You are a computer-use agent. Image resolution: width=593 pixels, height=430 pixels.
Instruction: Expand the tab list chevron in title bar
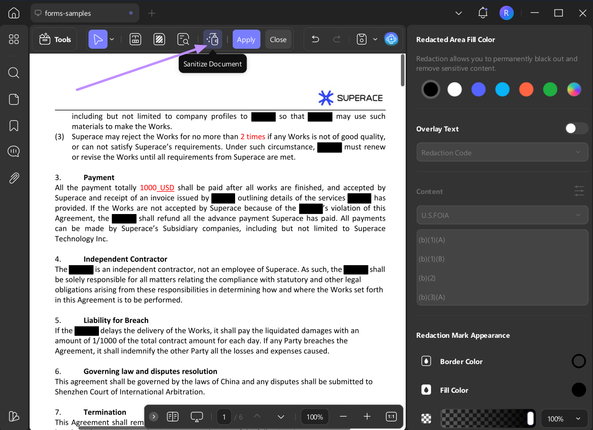pos(459,13)
